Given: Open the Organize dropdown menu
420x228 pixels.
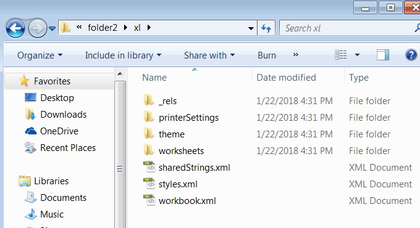Looking at the screenshot, I should [x=40, y=55].
